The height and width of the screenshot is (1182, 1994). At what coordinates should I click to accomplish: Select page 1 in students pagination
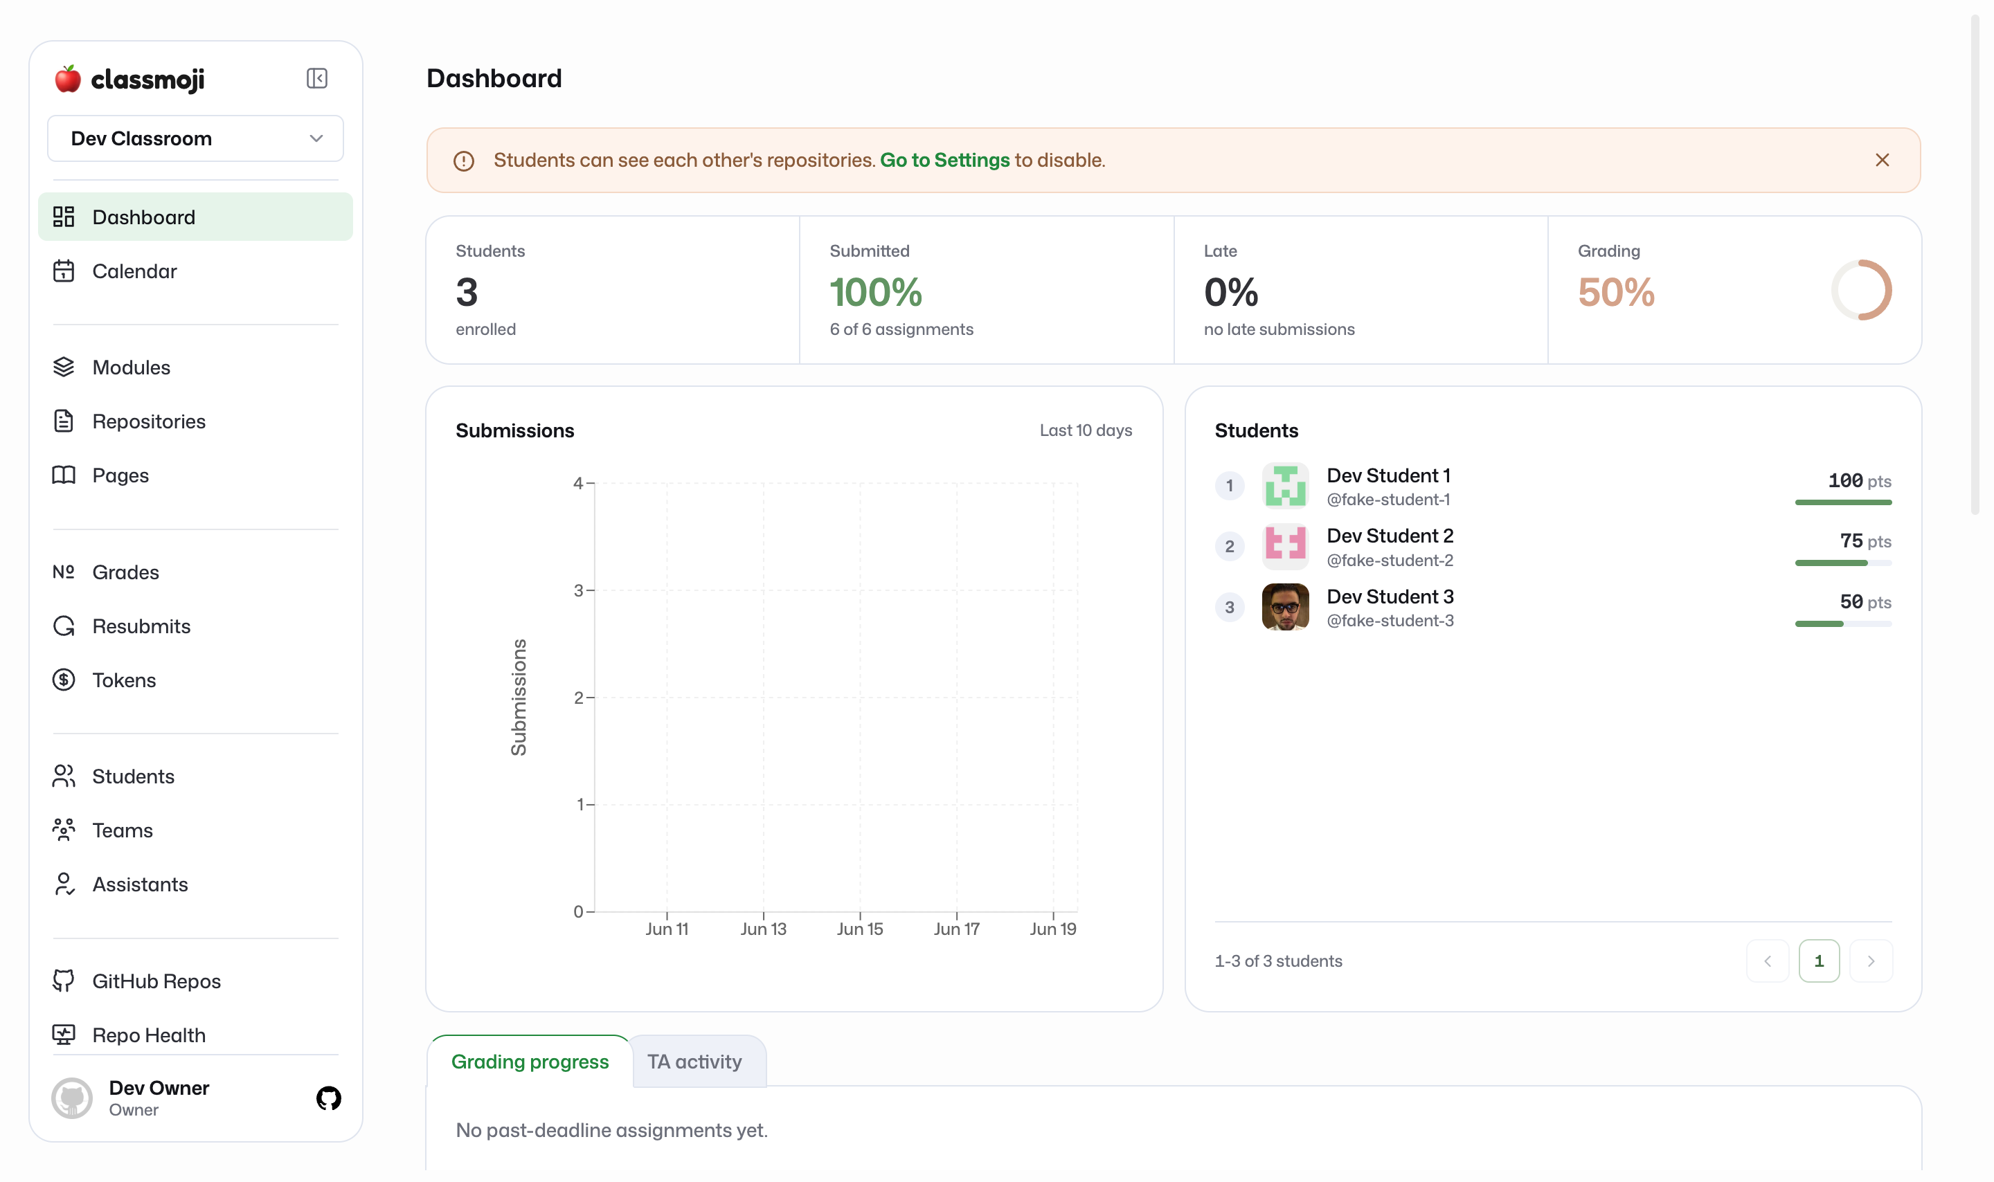[1820, 961]
